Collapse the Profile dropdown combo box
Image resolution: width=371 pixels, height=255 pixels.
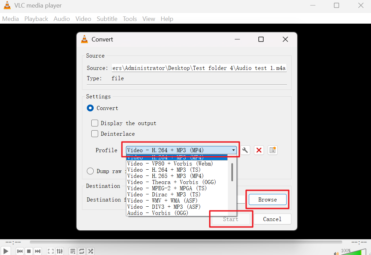[181, 150]
